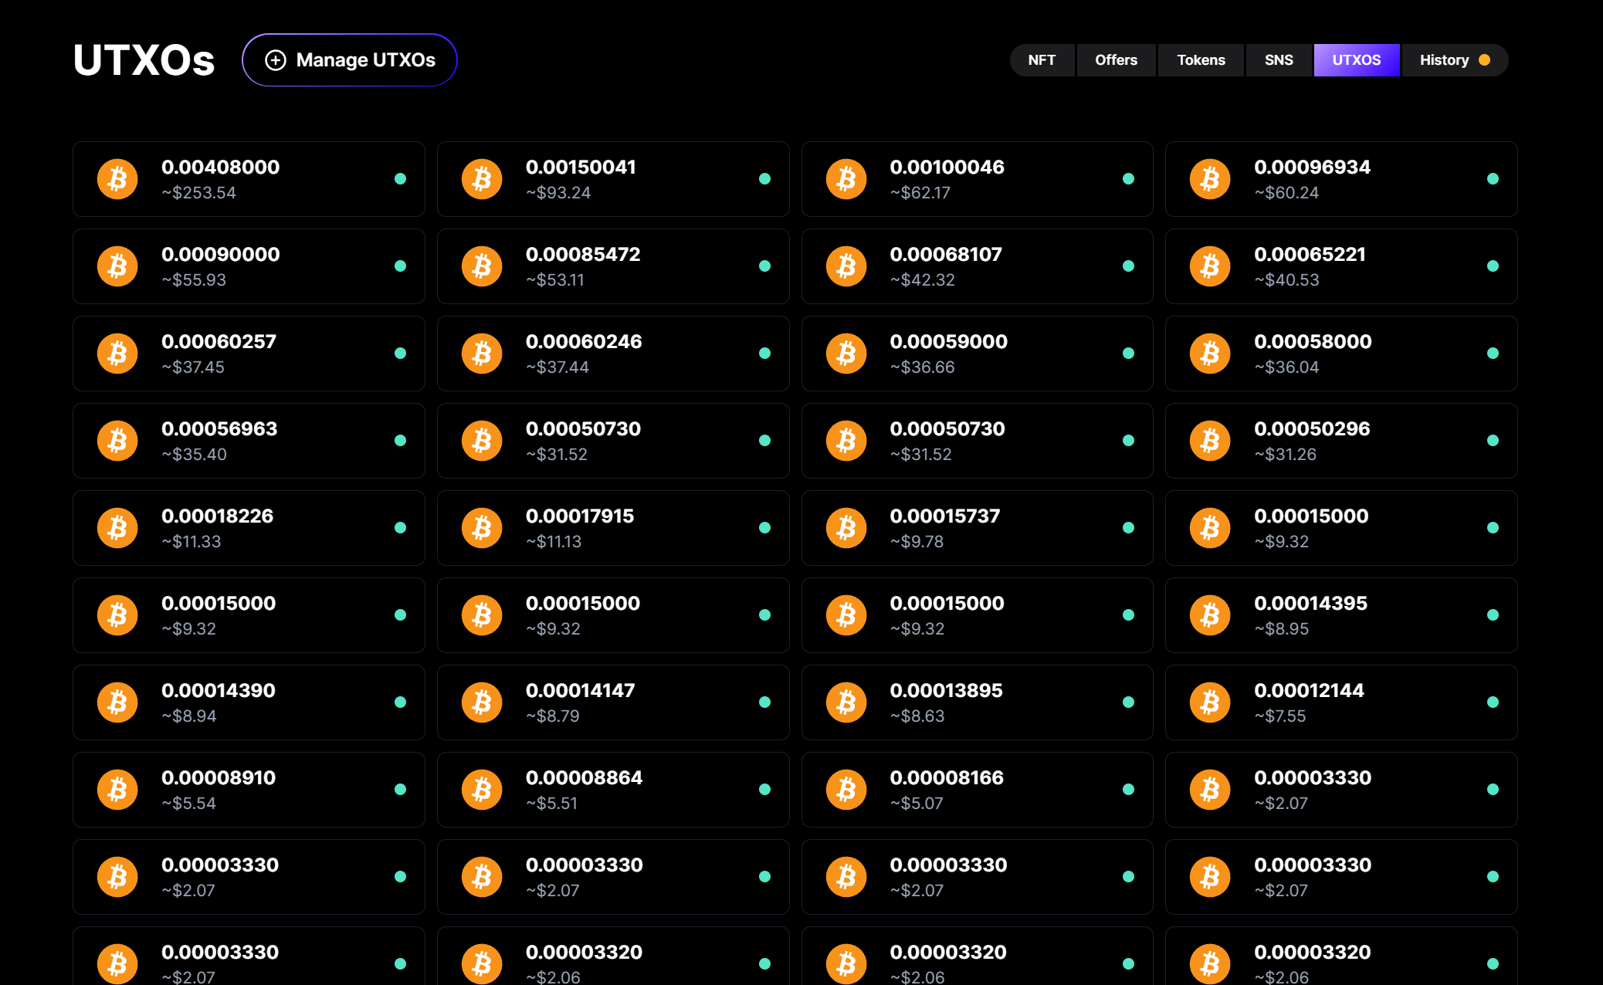1603x985 pixels.
Task: Click the Manage UTXOs button
Action: click(x=350, y=60)
